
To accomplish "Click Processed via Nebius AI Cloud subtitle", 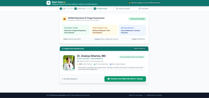I will pyautogui.click(x=83, y=20).
